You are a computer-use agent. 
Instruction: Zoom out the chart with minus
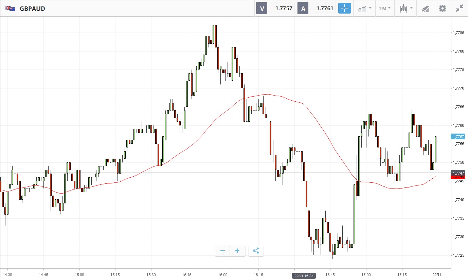[222, 251]
